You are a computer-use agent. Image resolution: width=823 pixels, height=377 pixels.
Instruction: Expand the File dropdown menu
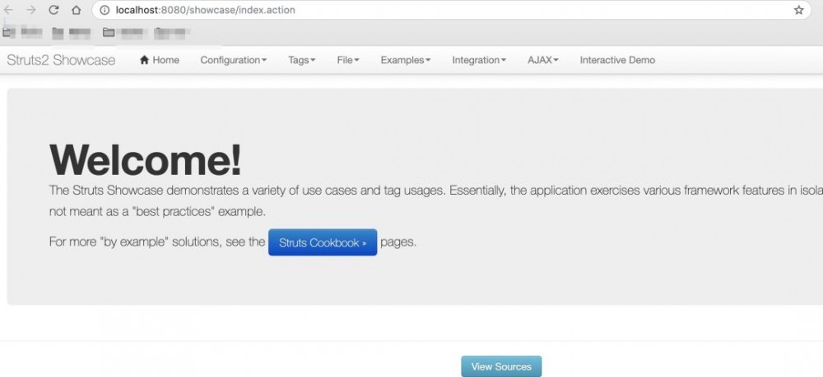coord(348,60)
